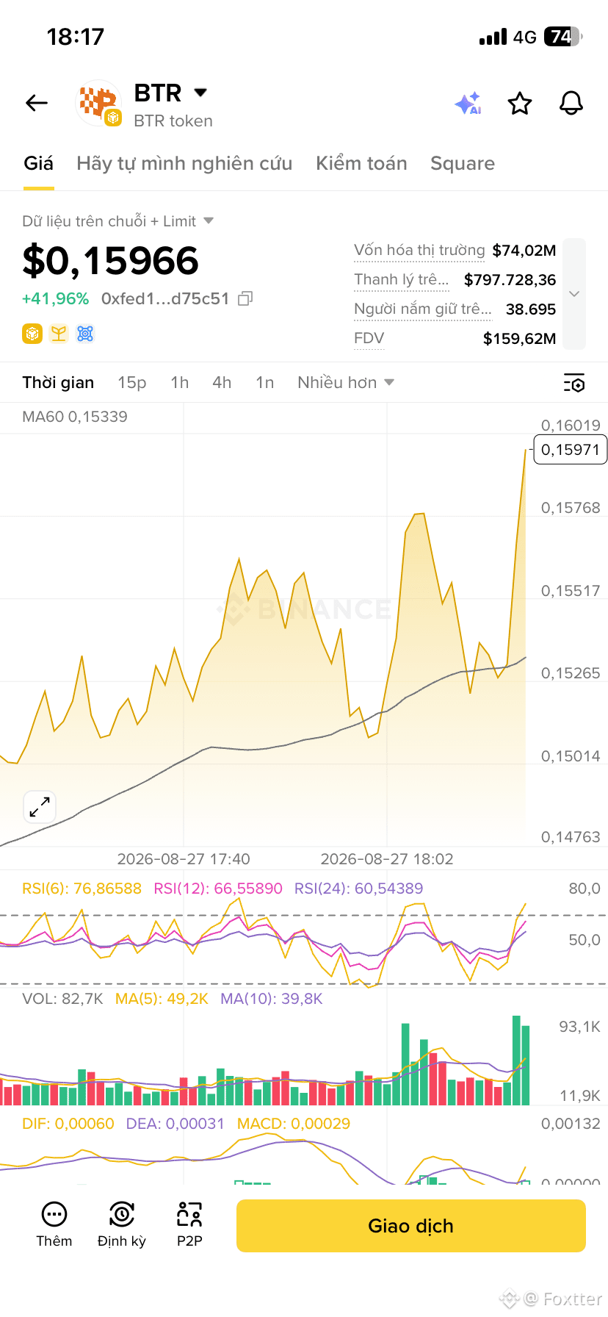Tap the RSI(24): 60,54389 value
Image resolution: width=608 pixels, height=1317 pixels.
359,889
